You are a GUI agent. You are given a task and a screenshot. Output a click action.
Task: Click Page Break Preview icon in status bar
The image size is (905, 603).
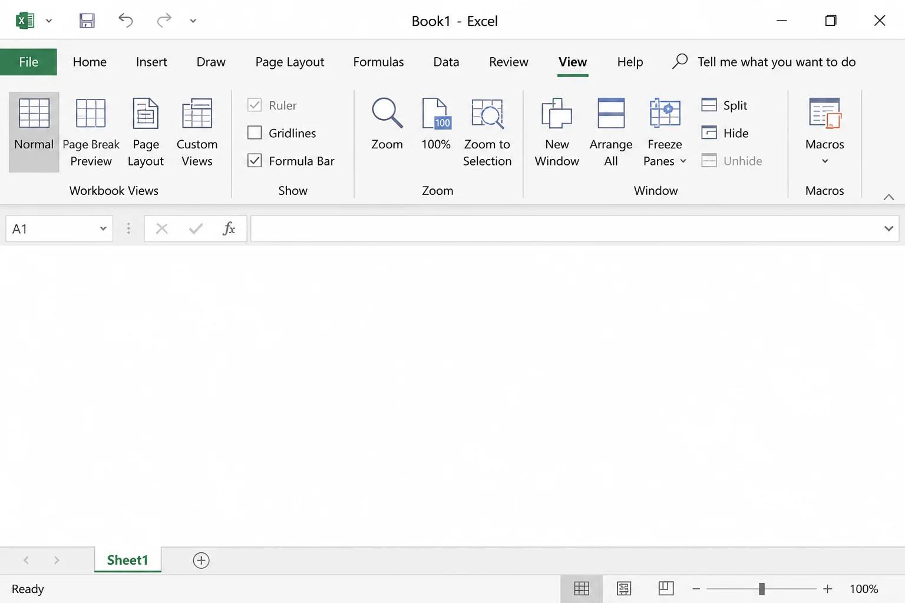(x=666, y=588)
